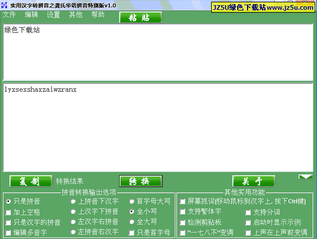
Task: Click the 转换 convert button
Action: [141, 181]
